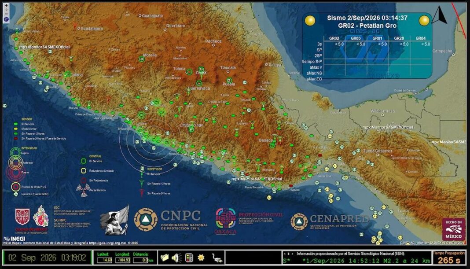
Task: Click the Ciudad de México crest logo
Action: pos(22,217)
